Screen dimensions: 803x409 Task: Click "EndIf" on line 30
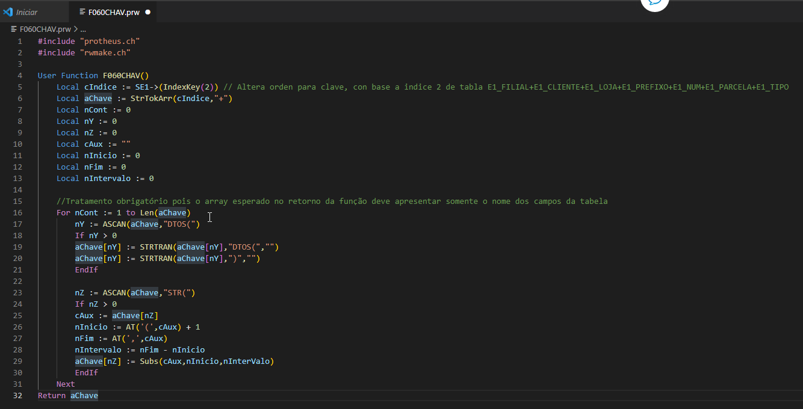point(87,372)
